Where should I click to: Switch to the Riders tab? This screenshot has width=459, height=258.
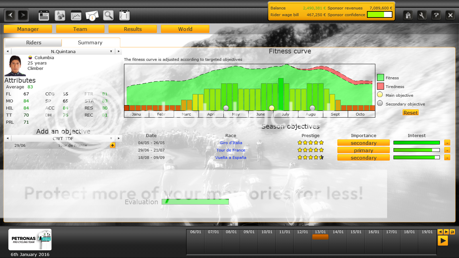click(x=34, y=43)
